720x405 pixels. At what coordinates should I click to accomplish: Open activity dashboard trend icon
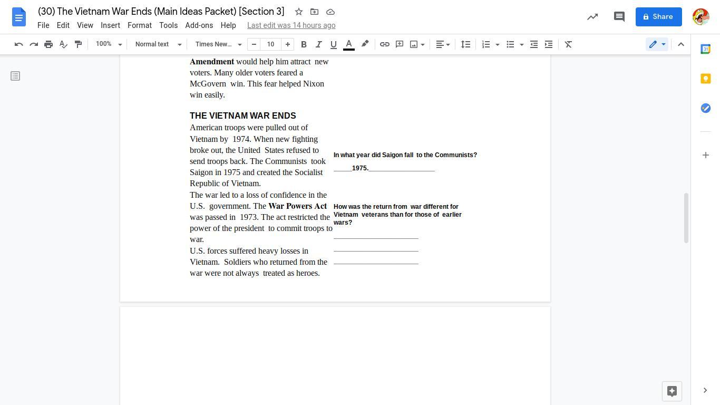click(x=592, y=17)
